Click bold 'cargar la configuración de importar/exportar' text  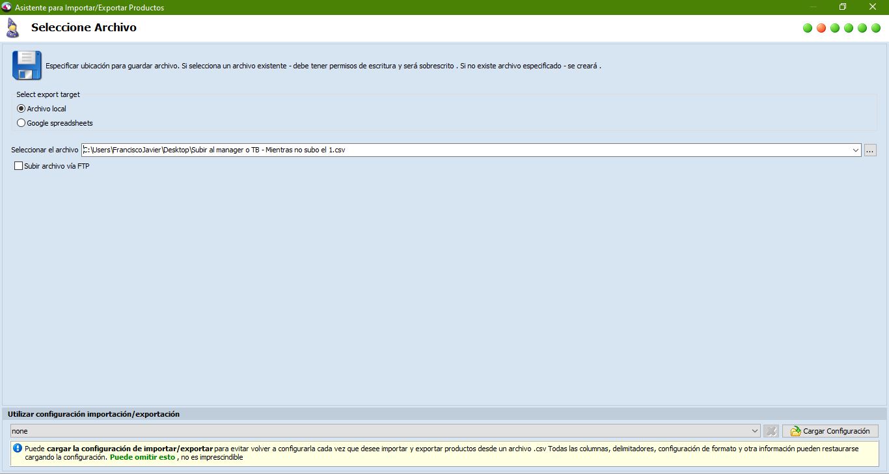pyautogui.click(x=130, y=449)
